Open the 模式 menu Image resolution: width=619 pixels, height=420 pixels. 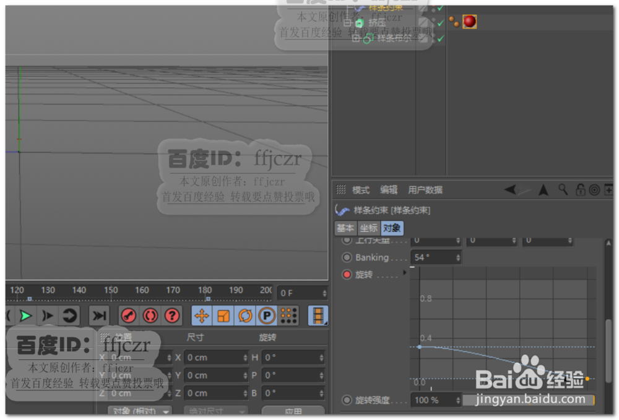point(360,190)
